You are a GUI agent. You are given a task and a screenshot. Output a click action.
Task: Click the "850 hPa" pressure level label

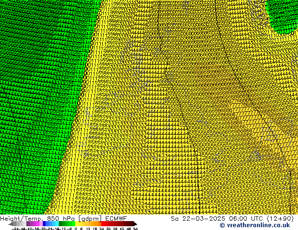click(61, 219)
